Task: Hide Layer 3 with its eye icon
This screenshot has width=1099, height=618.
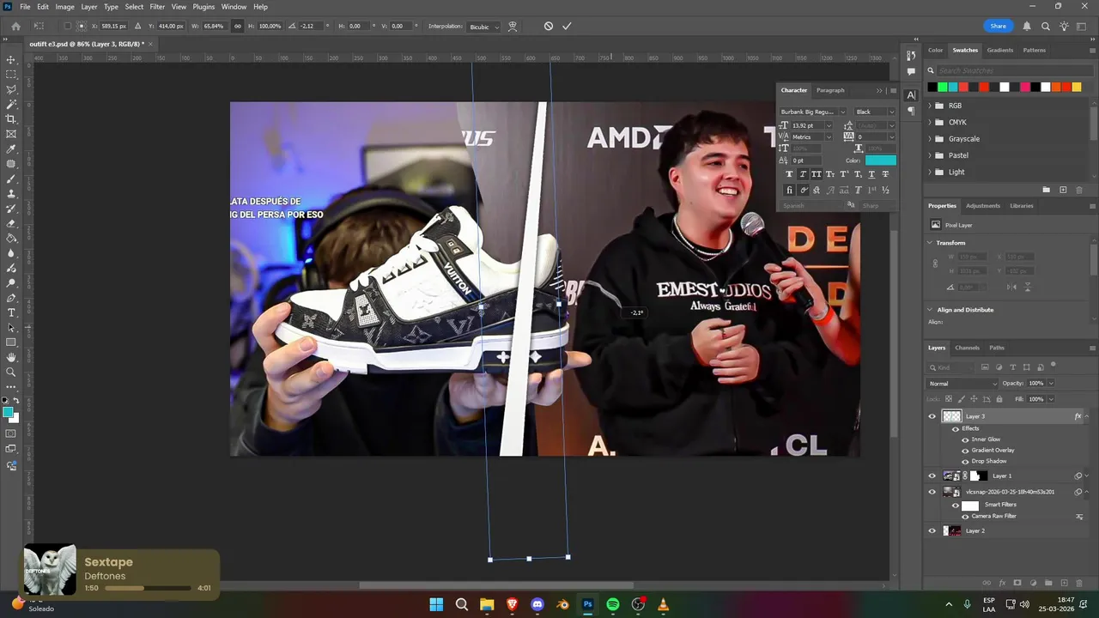Action: point(932,416)
